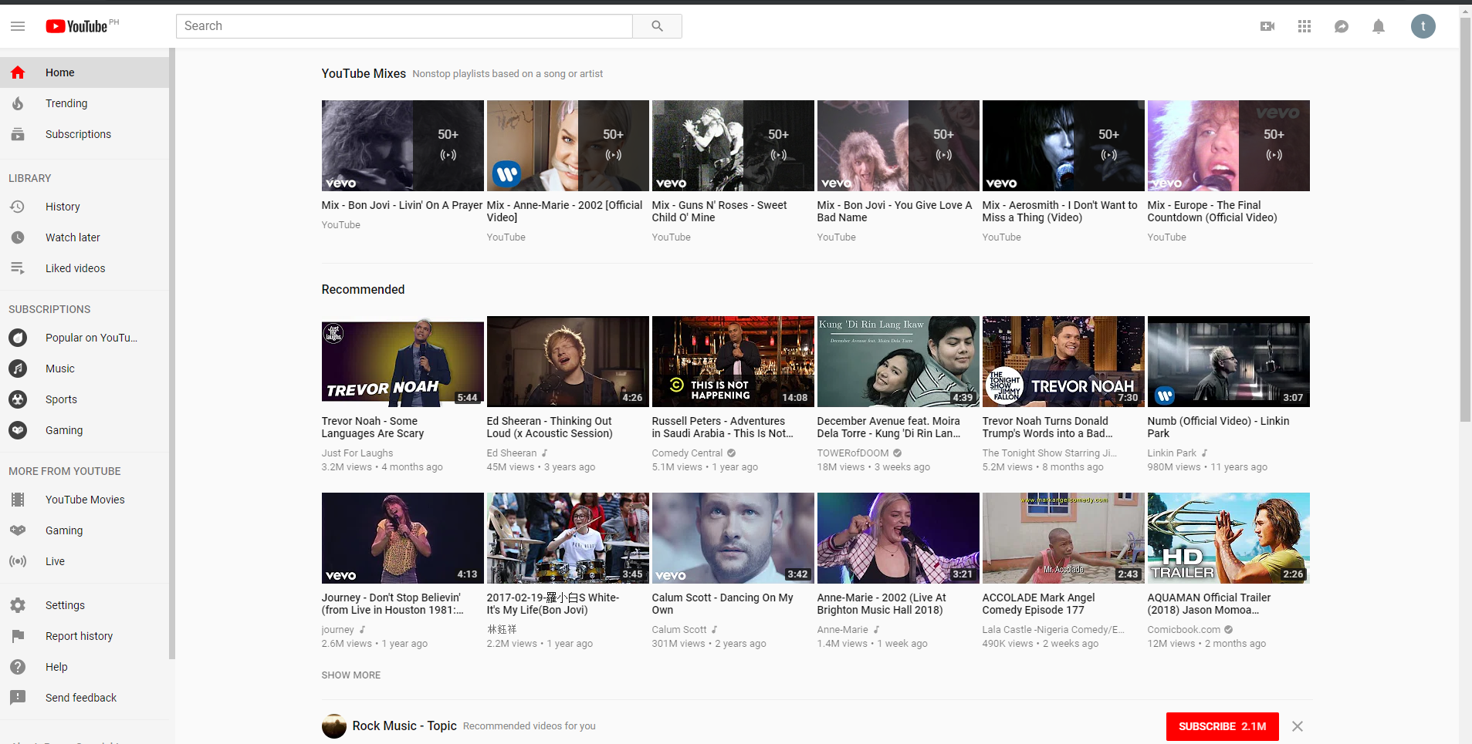
Task: Open Mix - Europe Final Countdown thumbnail
Action: tap(1229, 146)
